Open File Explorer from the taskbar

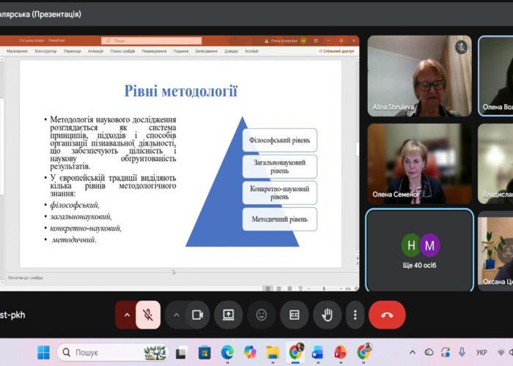pos(273,353)
